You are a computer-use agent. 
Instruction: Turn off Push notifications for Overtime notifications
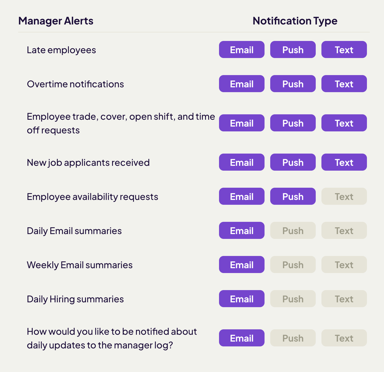[x=293, y=84]
